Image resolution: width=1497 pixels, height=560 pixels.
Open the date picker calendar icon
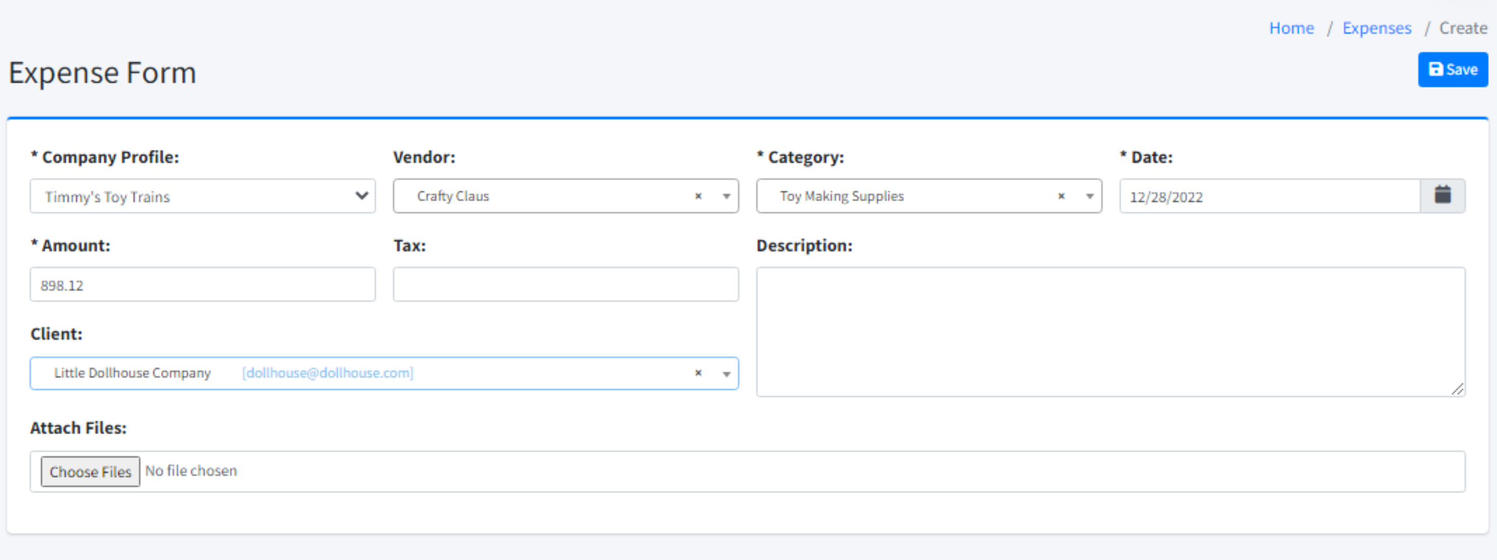(1442, 195)
